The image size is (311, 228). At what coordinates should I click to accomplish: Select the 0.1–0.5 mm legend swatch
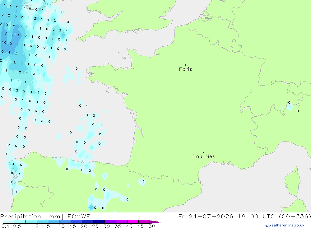click(x=8, y=222)
